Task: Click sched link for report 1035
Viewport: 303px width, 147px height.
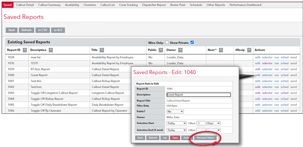Action: pos(284,63)
